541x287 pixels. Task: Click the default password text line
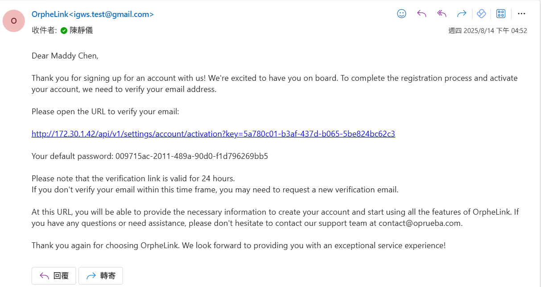pyautogui.click(x=150, y=156)
